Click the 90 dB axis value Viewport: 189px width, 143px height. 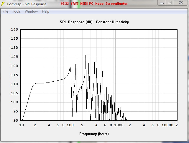tap(16, 120)
